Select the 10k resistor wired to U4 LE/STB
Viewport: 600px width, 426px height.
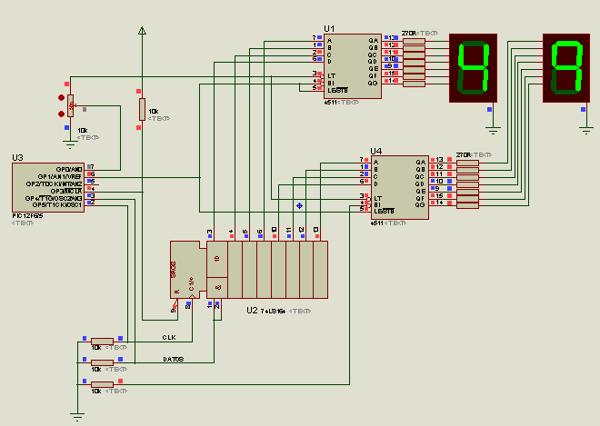click(x=102, y=384)
